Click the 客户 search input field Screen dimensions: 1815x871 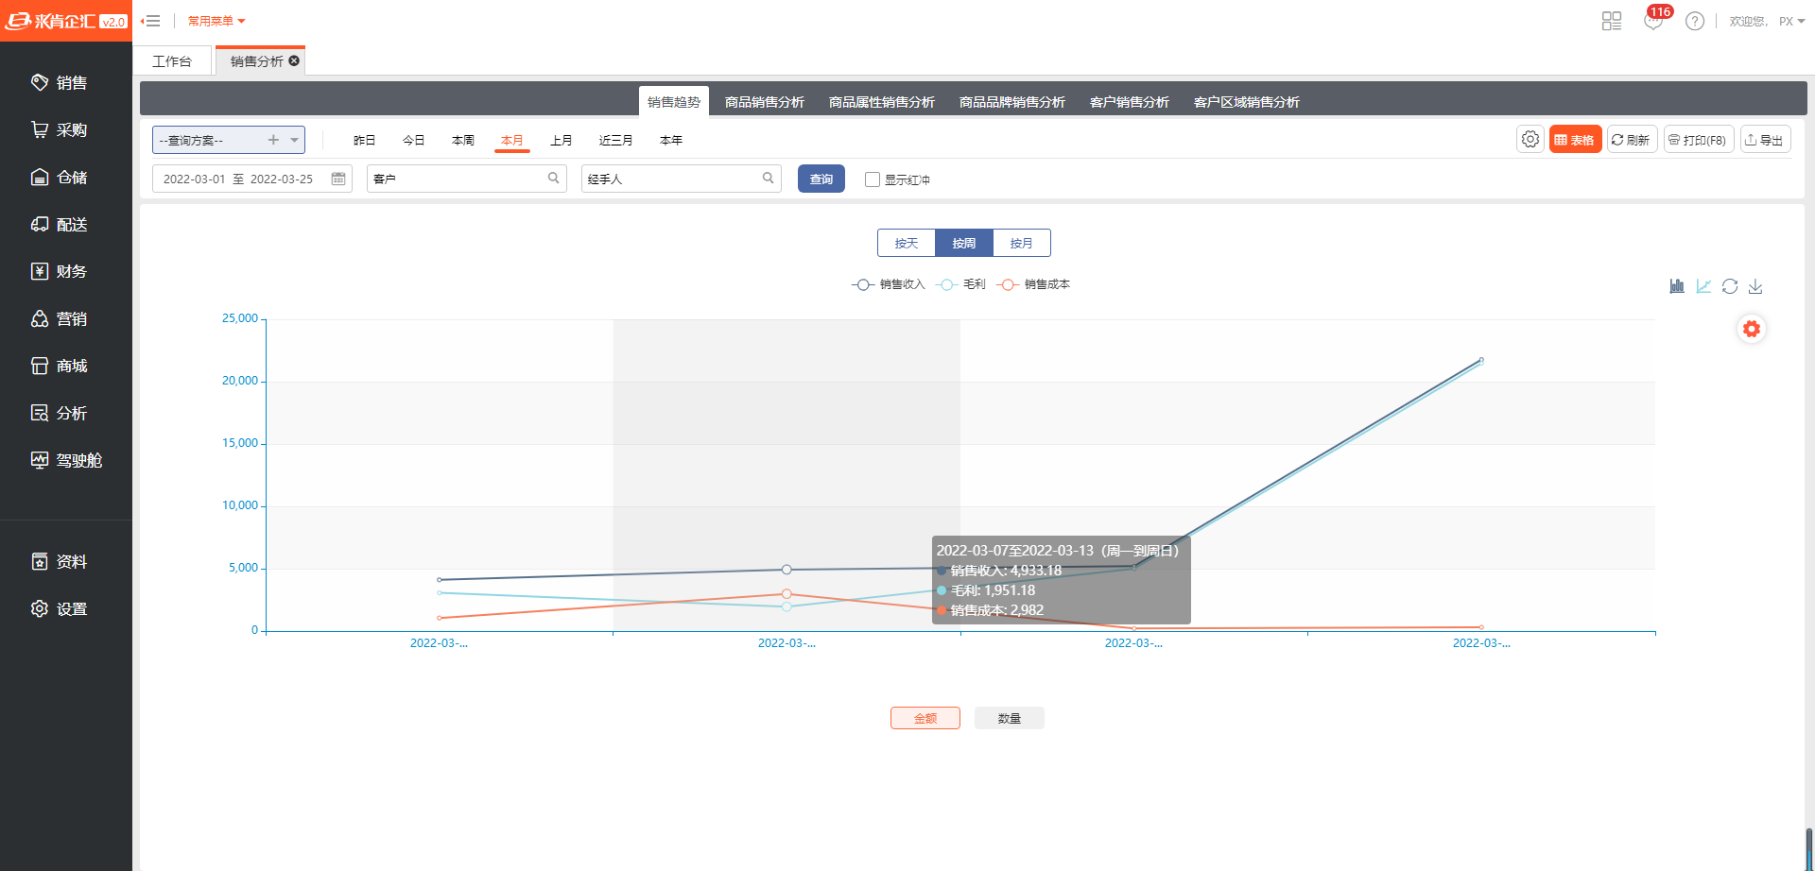pyautogui.click(x=458, y=179)
